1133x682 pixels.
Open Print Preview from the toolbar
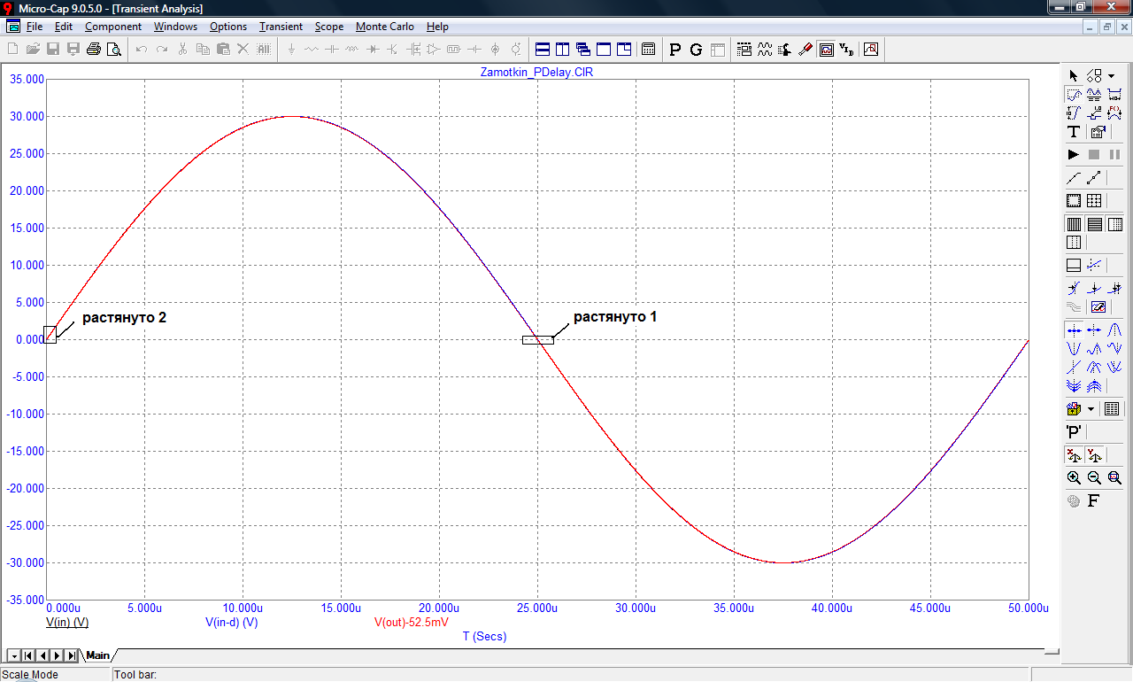[113, 50]
